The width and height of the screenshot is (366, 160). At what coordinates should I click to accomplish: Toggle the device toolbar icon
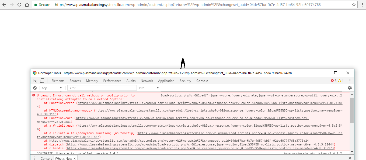(42, 81)
